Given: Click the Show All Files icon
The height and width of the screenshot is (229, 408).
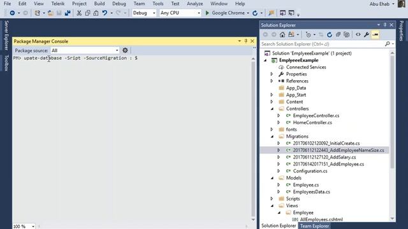Looking at the screenshot, I should (347, 34).
